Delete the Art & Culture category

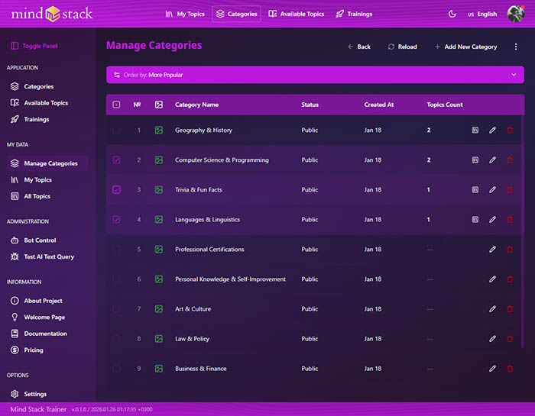point(510,309)
